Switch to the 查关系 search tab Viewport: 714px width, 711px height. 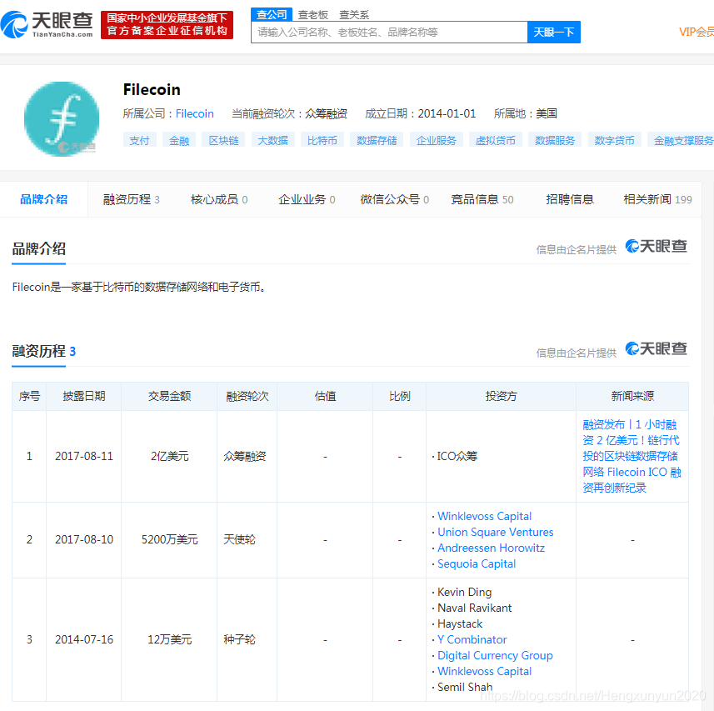pyautogui.click(x=354, y=14)
